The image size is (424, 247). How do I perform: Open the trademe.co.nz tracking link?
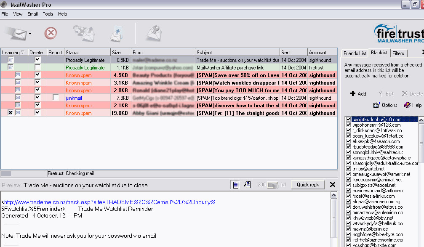click(x=109, y=202)
